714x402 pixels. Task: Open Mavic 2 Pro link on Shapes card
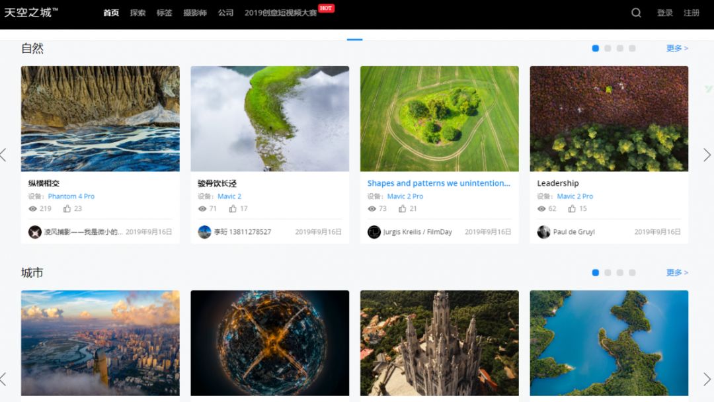[405, 196]
